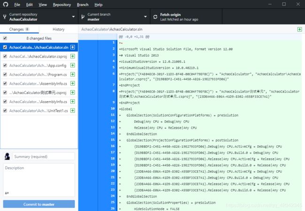Open the File menu
This screenshot has height=211, width=305.
point(17,5)
